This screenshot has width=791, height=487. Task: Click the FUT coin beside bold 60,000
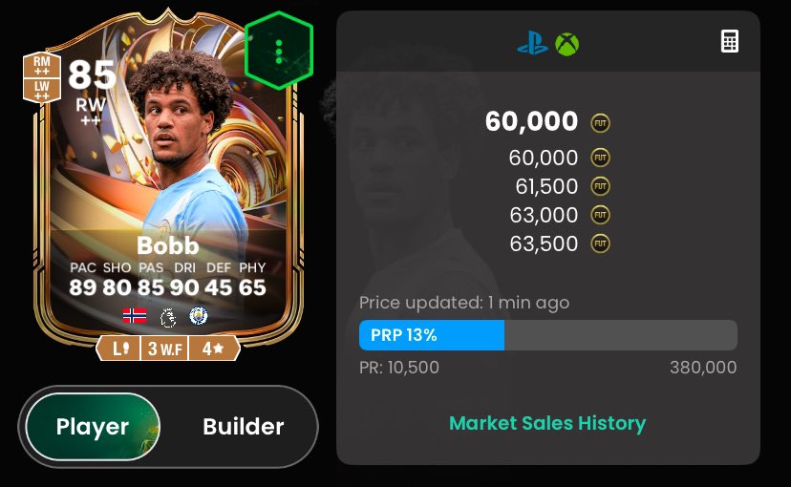click(x=600, y=123)
